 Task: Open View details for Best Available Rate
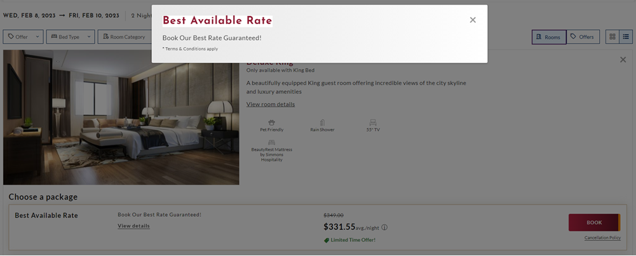[133, 226]
